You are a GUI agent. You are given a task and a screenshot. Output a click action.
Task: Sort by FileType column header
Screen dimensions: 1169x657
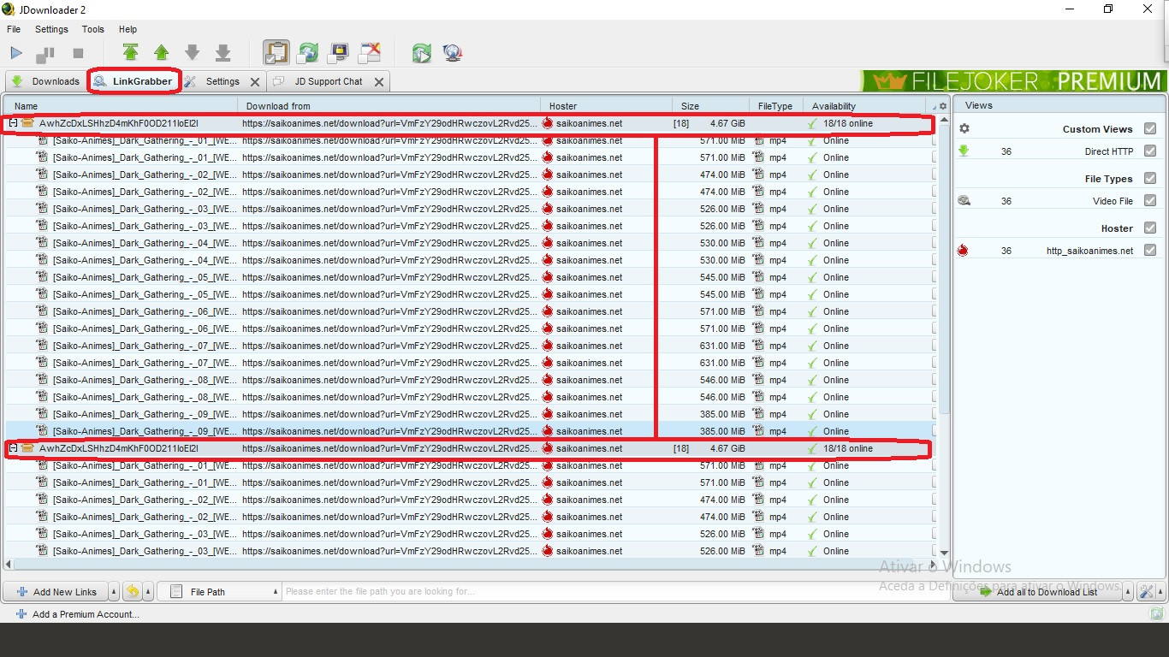click(776, 106)
